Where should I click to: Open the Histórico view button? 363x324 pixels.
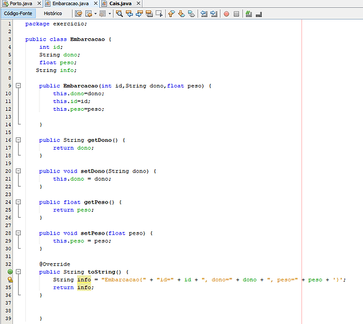point(53,14)
